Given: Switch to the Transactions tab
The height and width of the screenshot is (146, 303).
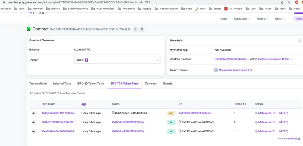Looking at the screenshot, I should 38,84.
